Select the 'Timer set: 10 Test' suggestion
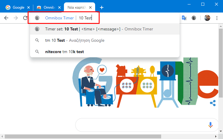Screen dimensions: 223x139 click(x=105, y=29)
